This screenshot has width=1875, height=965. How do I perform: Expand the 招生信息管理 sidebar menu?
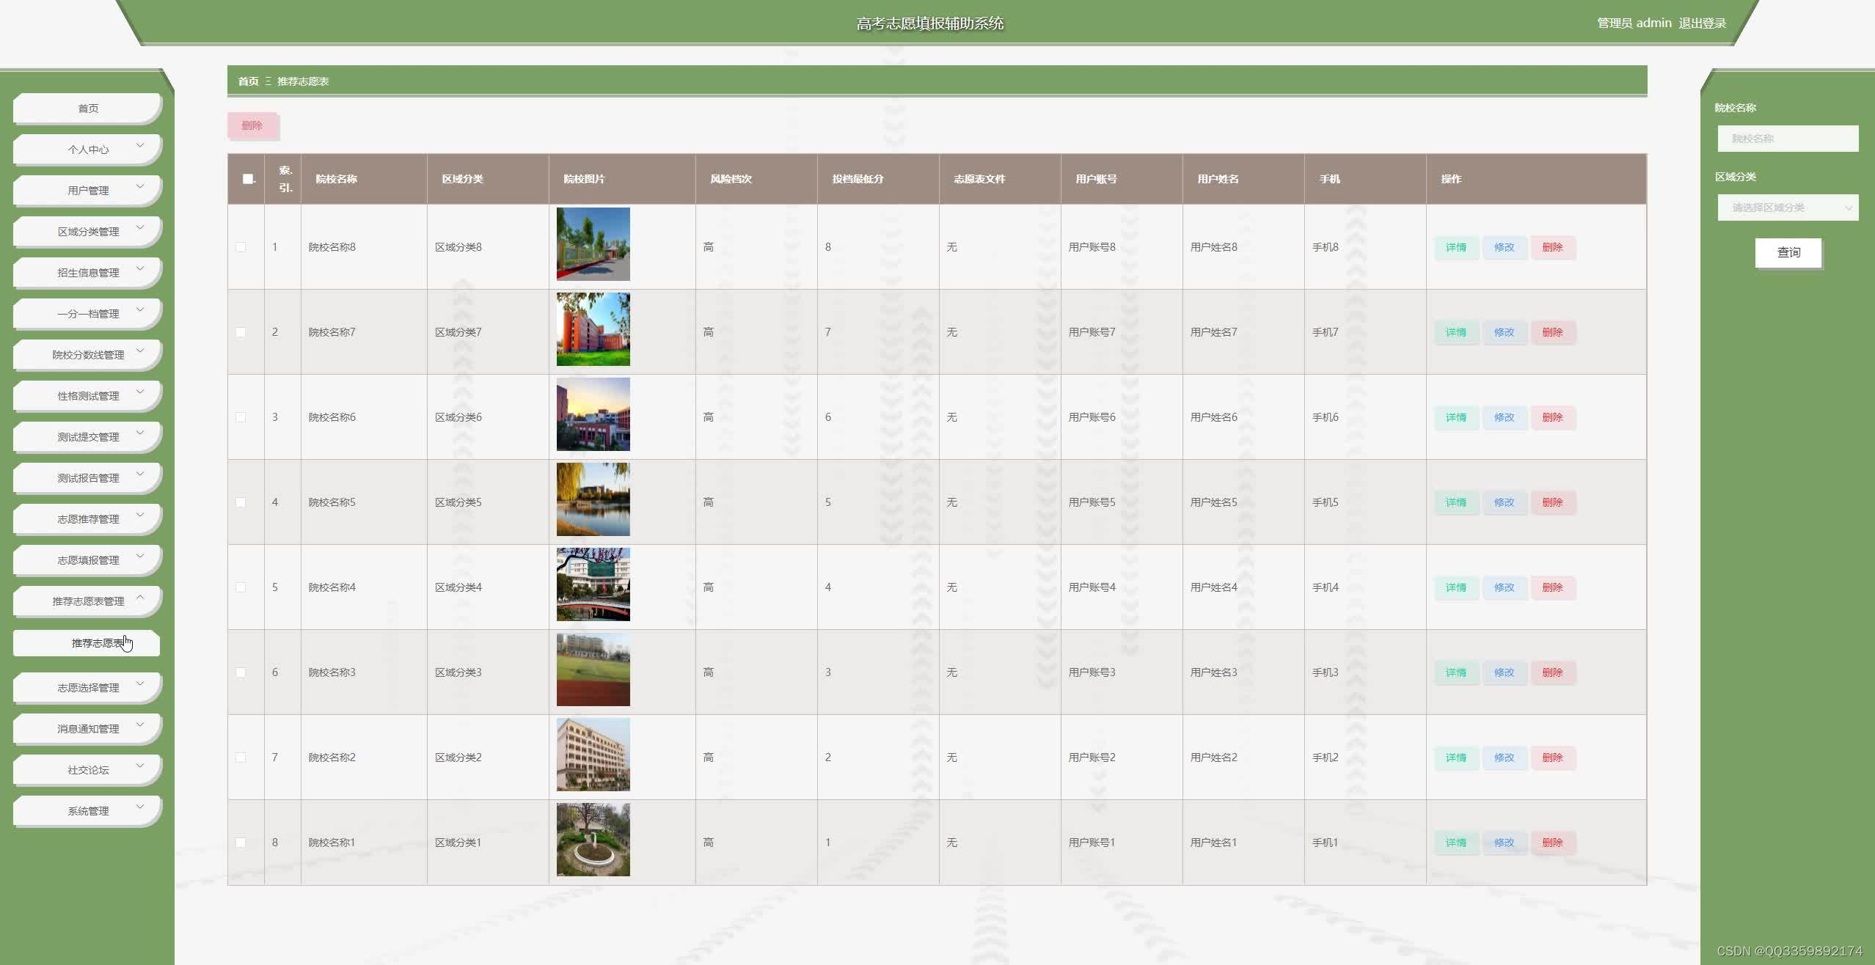[x=87, y=273]
